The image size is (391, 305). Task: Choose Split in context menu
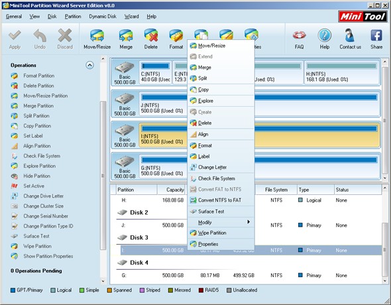[x=221, y=78]
